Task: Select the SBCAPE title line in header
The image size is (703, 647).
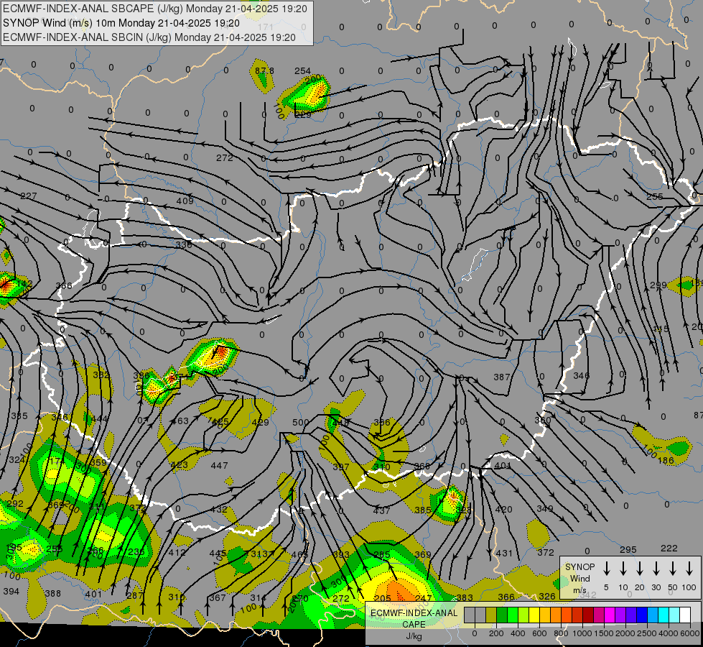Action: pos(155,9)
